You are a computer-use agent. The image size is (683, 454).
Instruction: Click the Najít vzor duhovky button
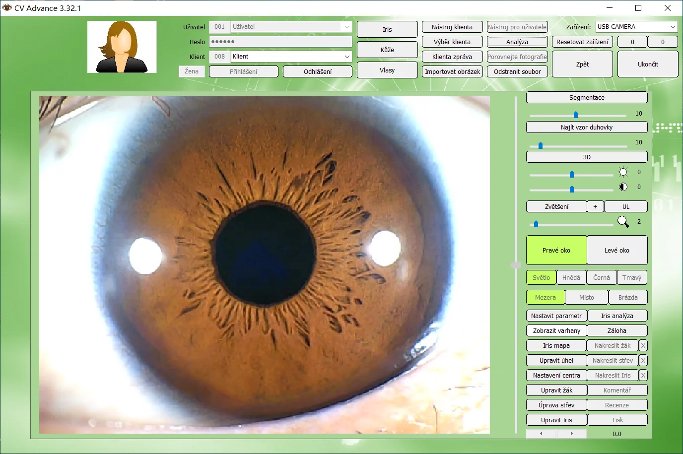[586, 127]
